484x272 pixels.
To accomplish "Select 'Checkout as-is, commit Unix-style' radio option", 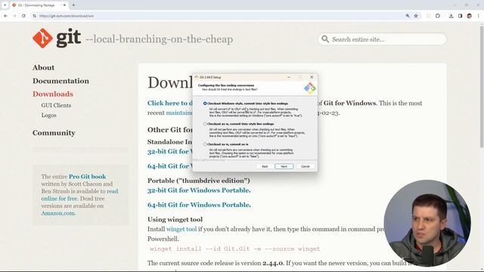I will tap(205, 124).
